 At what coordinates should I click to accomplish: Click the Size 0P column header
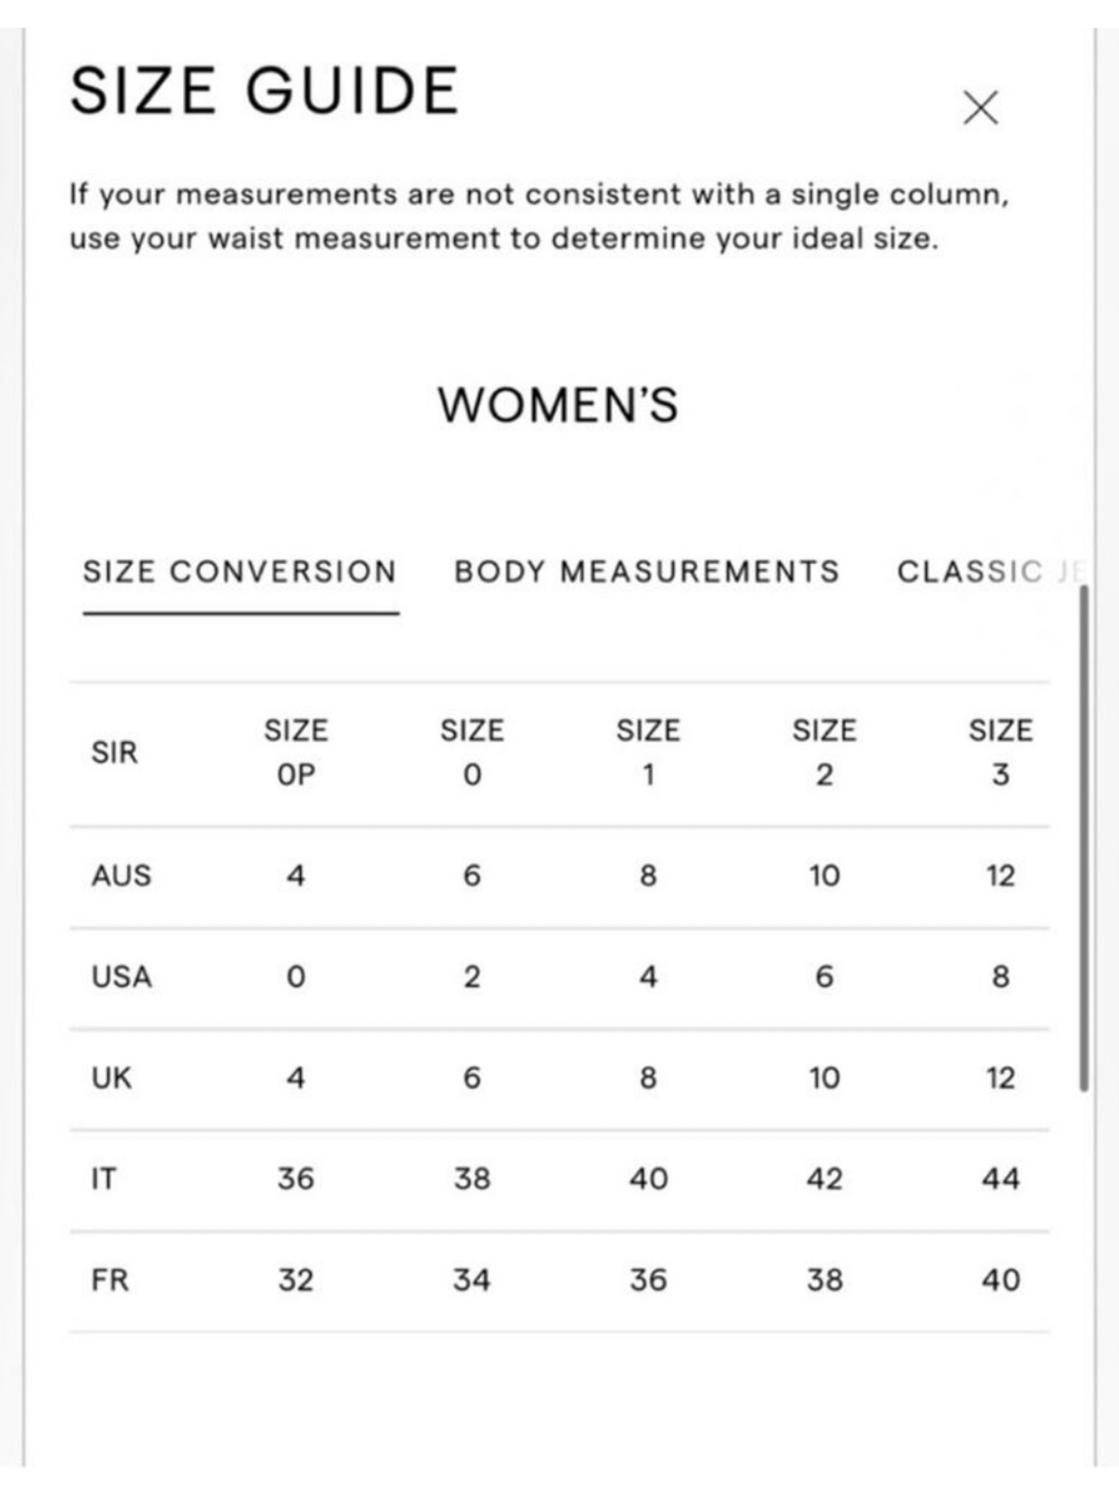(x=296, y=753)
